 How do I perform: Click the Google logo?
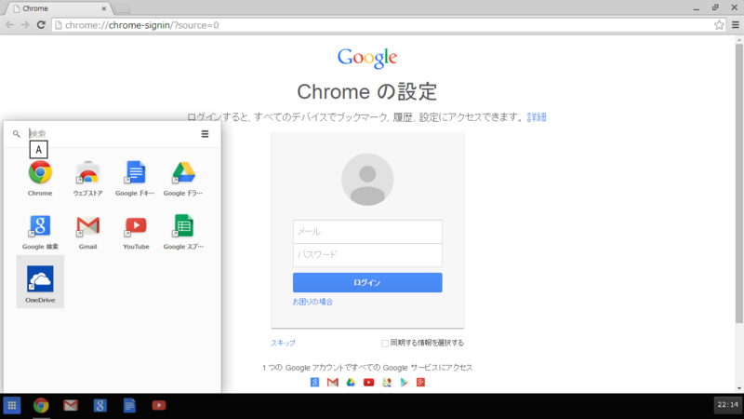367,59
